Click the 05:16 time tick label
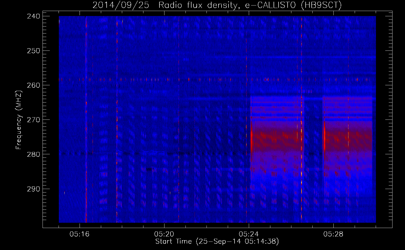This screenshot has height=250, width=405. (80, 234)
